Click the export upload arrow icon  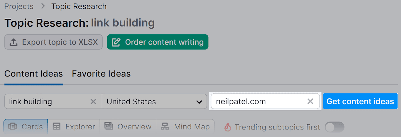coord(14,42)
